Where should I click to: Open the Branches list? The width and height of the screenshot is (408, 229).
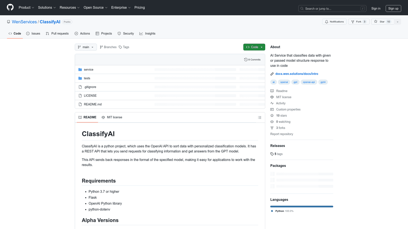[x=108, y=47]
